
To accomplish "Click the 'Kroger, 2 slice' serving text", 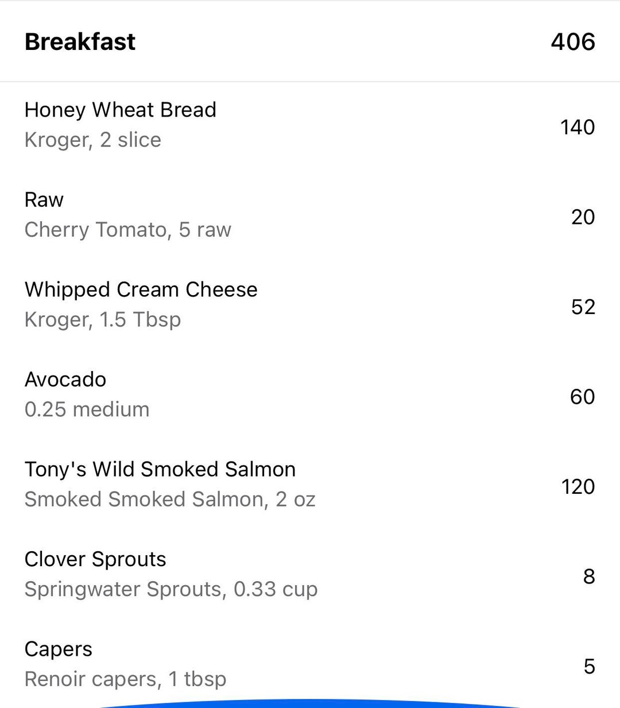I will tap(93, 140).
